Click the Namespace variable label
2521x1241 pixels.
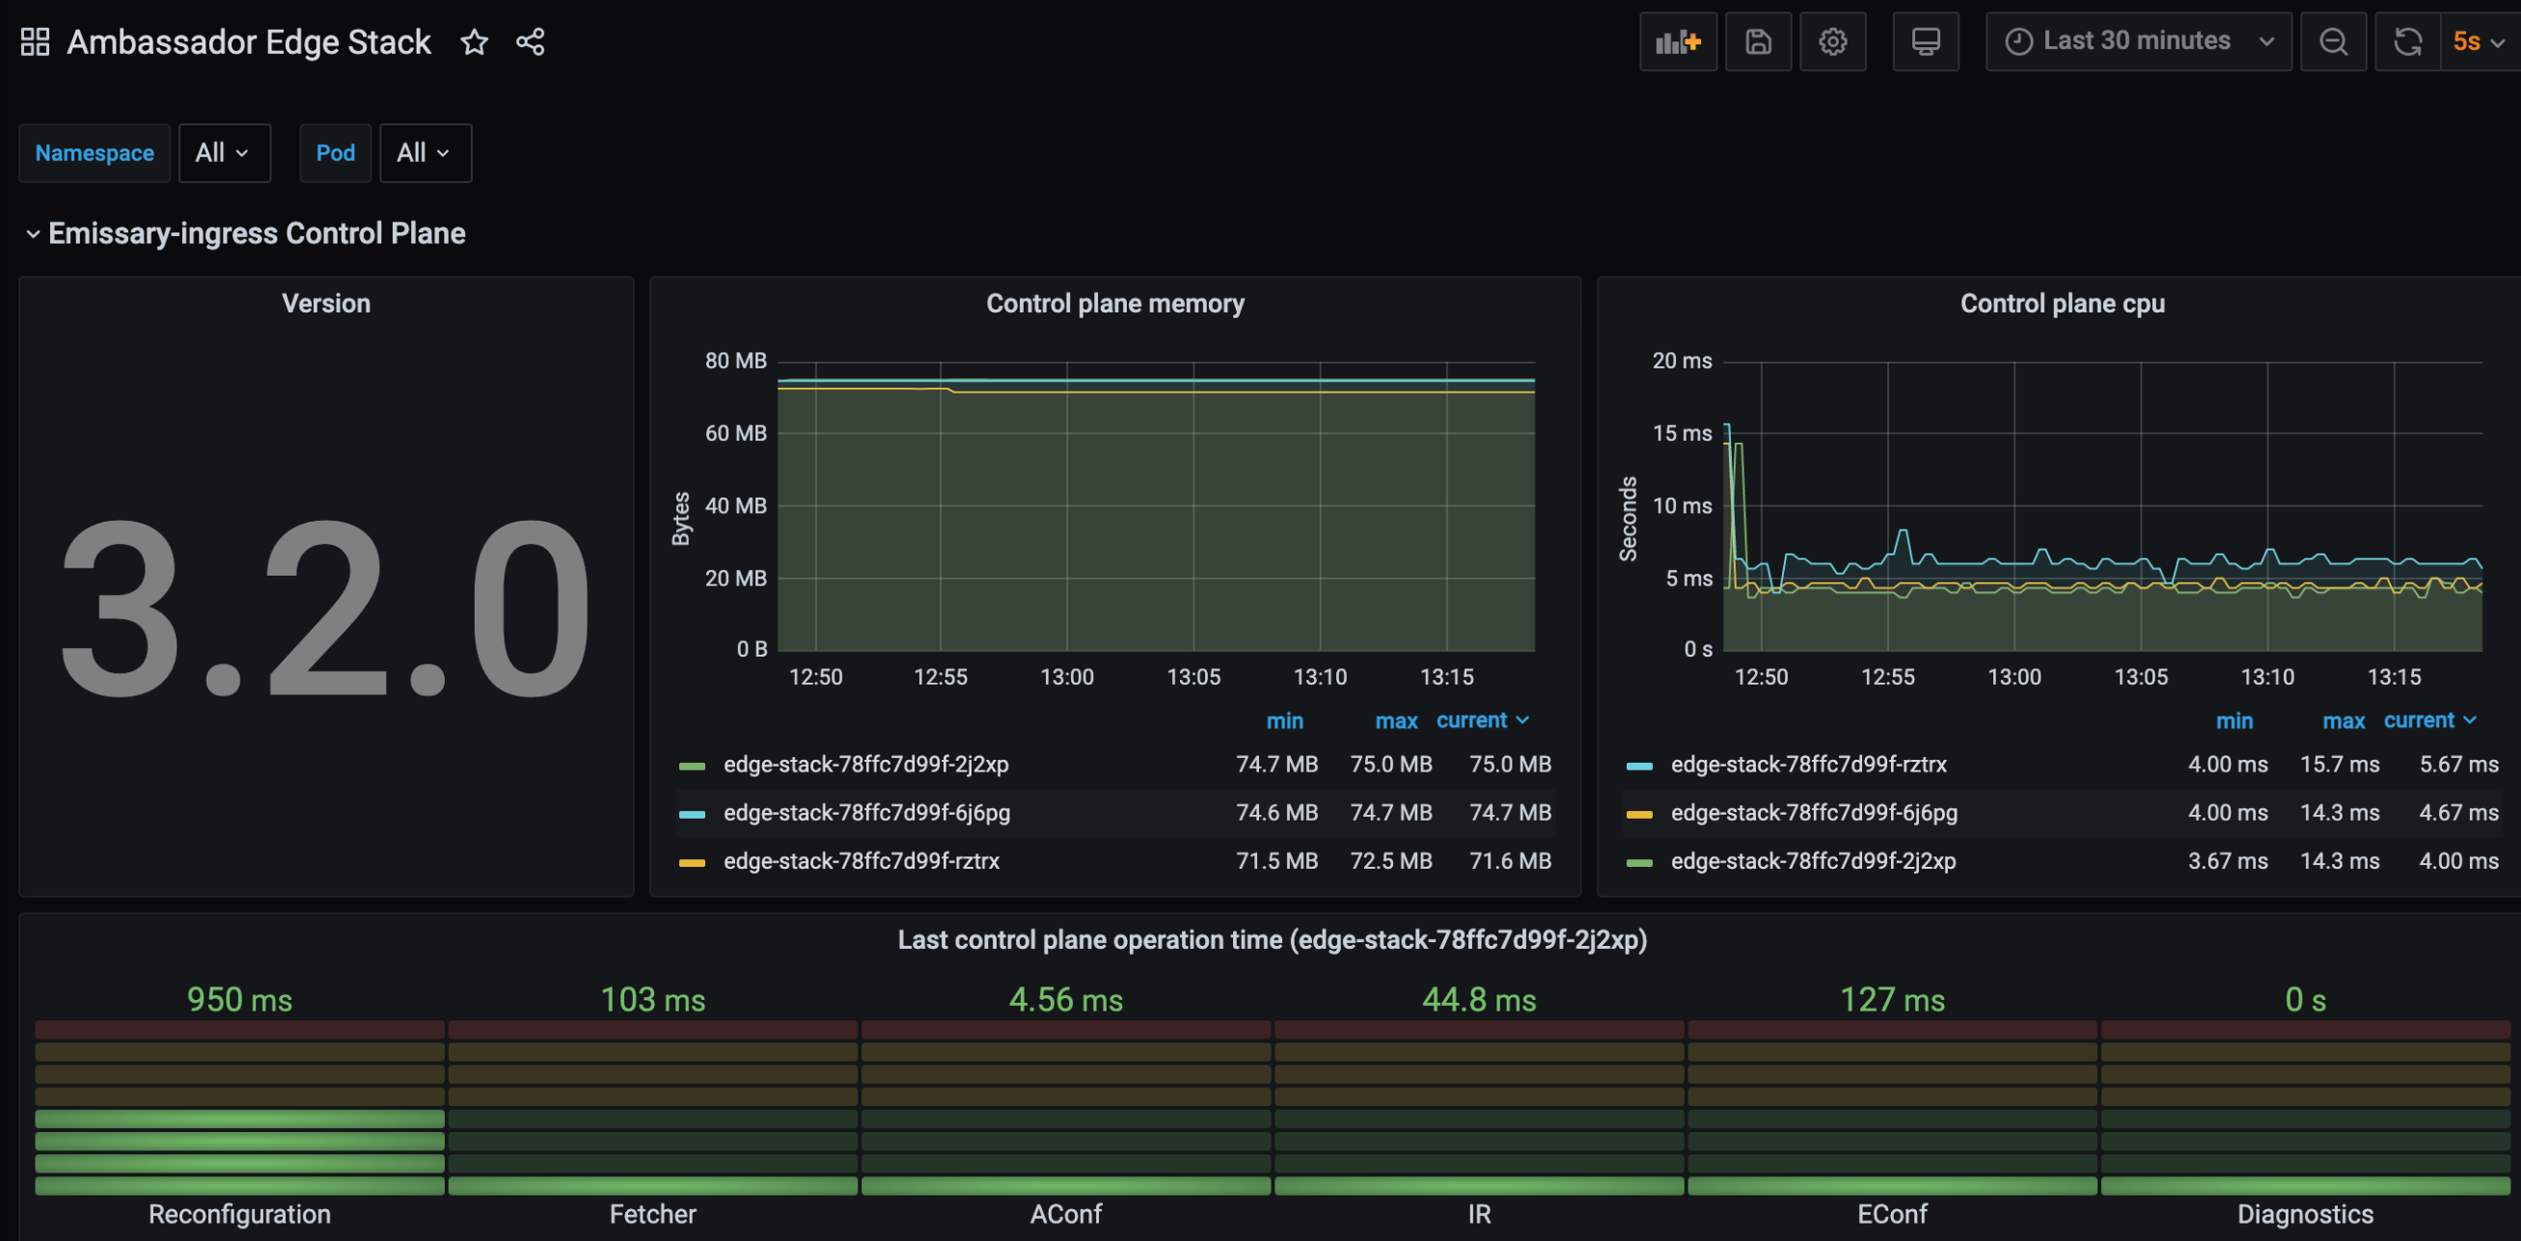95,152
